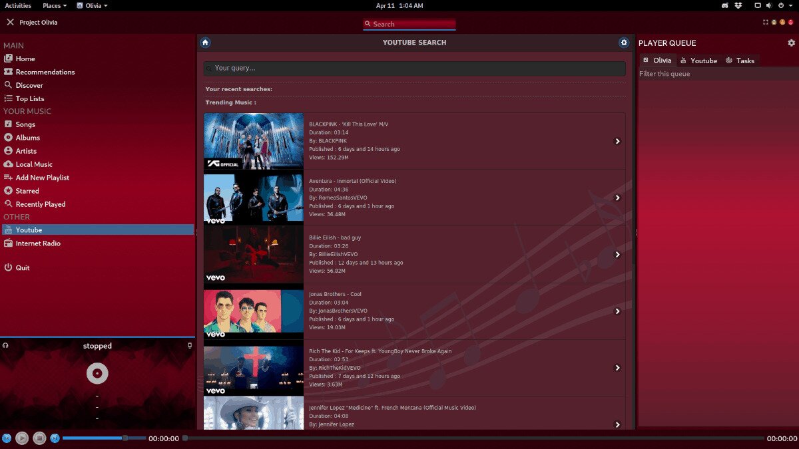Switch to Youtube queue tab

[x=699, y=61]
